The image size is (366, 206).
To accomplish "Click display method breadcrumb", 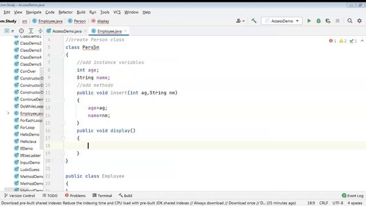I will click(x=100, y=21).
